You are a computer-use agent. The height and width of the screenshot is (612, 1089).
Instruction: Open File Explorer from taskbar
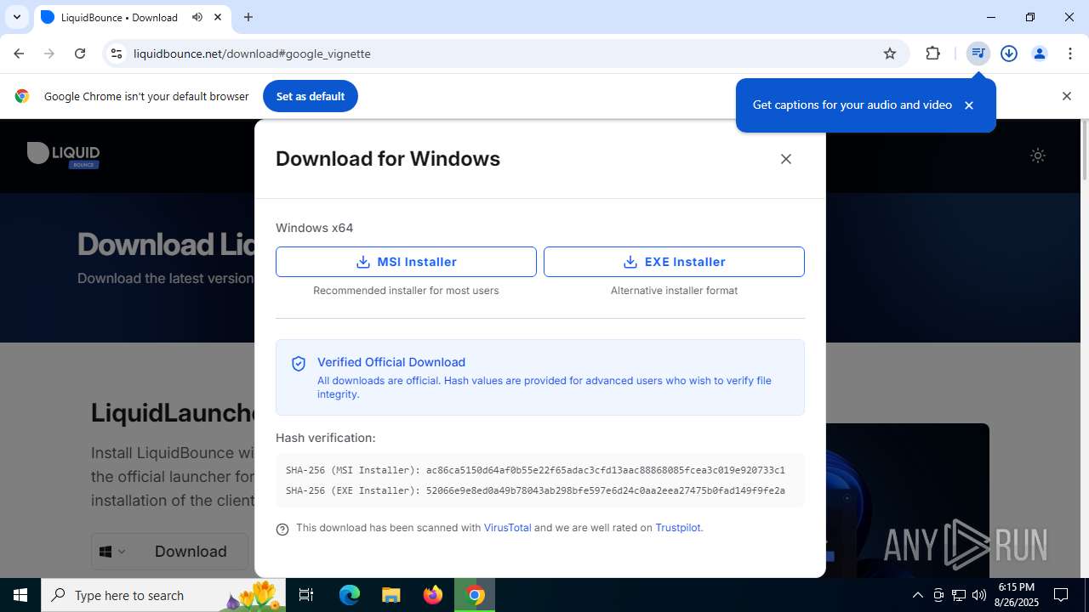click(391, 595)
